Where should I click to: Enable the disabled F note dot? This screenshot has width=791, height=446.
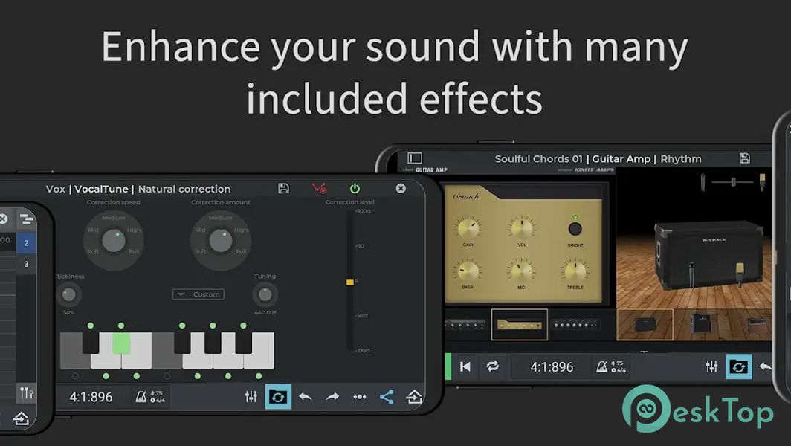pos(167,376)
